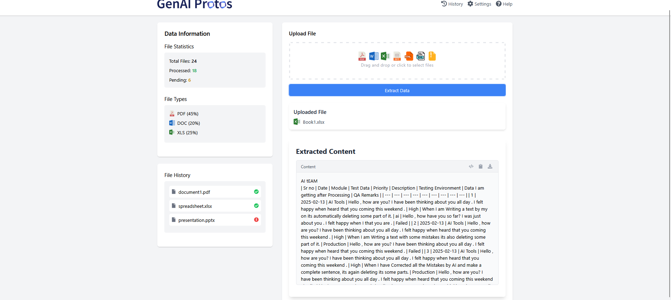Click the 'File History' heading
Viewport: 671px width, 300px height.
coord(177,175)
